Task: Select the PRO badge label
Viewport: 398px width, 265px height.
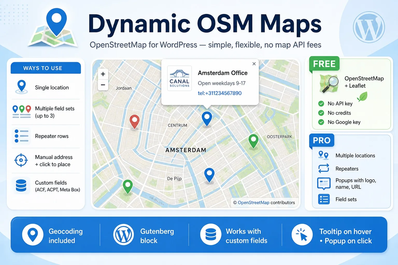Action: click(x=322, y=140)
